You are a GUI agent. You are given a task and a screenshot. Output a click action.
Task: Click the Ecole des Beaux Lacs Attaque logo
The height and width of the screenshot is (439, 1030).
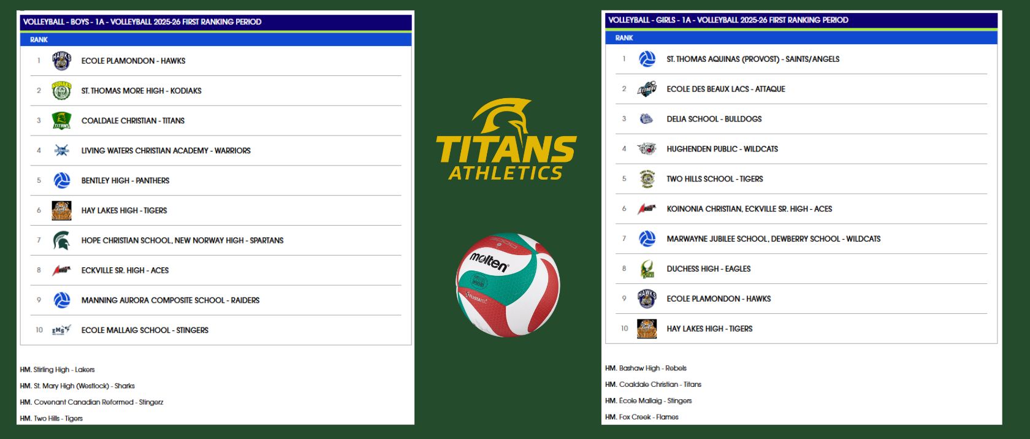tap(647, 89)
